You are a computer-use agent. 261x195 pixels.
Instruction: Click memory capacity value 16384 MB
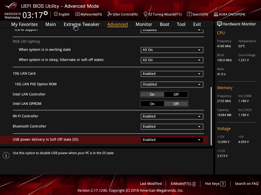pyautogui.click(x=224, y=115)
